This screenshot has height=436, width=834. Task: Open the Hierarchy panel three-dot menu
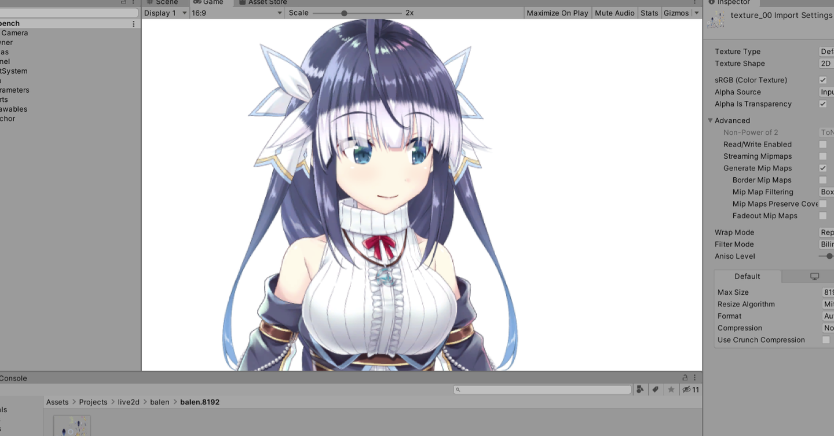click(133, 2)
